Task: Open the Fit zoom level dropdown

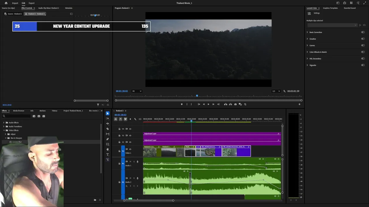Action: pyautogui.click(x=137, y=91)
